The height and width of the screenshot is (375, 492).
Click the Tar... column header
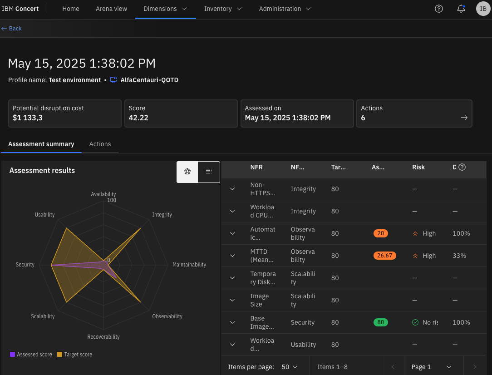tap(338, 167)
